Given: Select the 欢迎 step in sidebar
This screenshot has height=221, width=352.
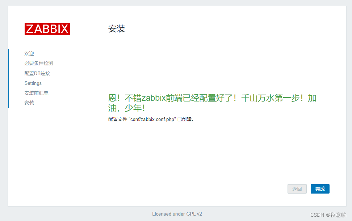Looking at the screenshot, I should pyautogui.click(x=29, y=53).
